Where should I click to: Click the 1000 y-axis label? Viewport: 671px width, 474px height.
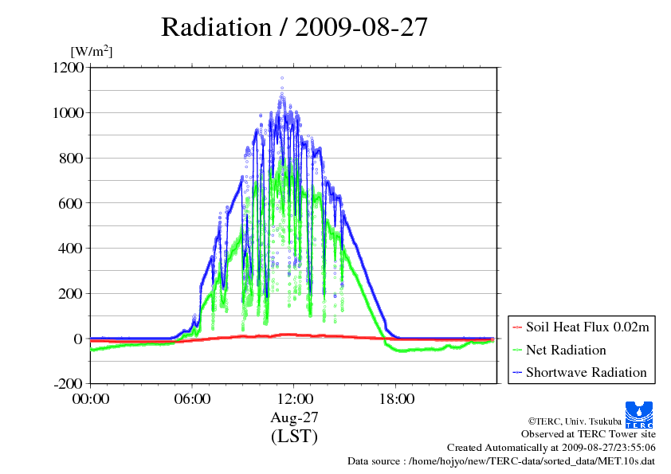pyautogui.click(x=68, y=112)
